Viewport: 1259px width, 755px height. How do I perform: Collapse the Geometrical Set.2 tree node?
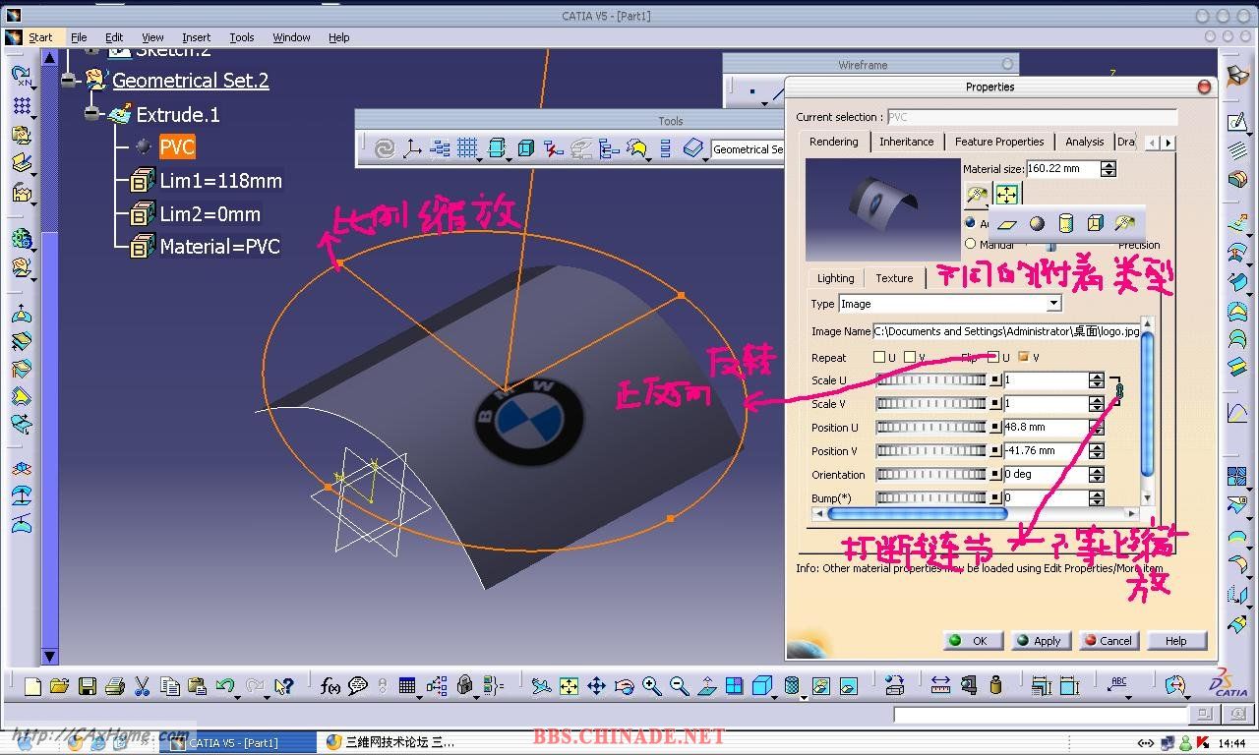tap(69, 81)
